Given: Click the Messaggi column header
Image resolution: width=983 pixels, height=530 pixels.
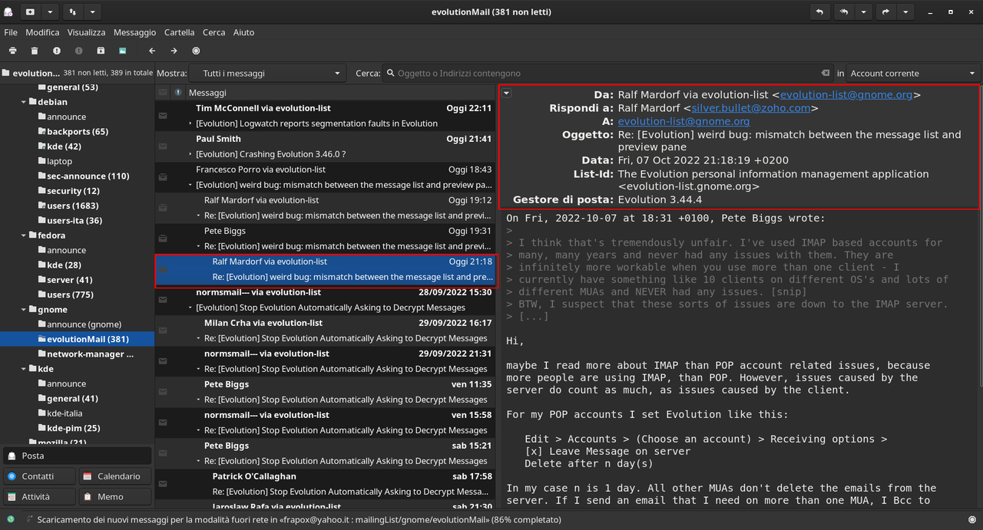Looking at the screenshot, I should (x=340, y=92).
